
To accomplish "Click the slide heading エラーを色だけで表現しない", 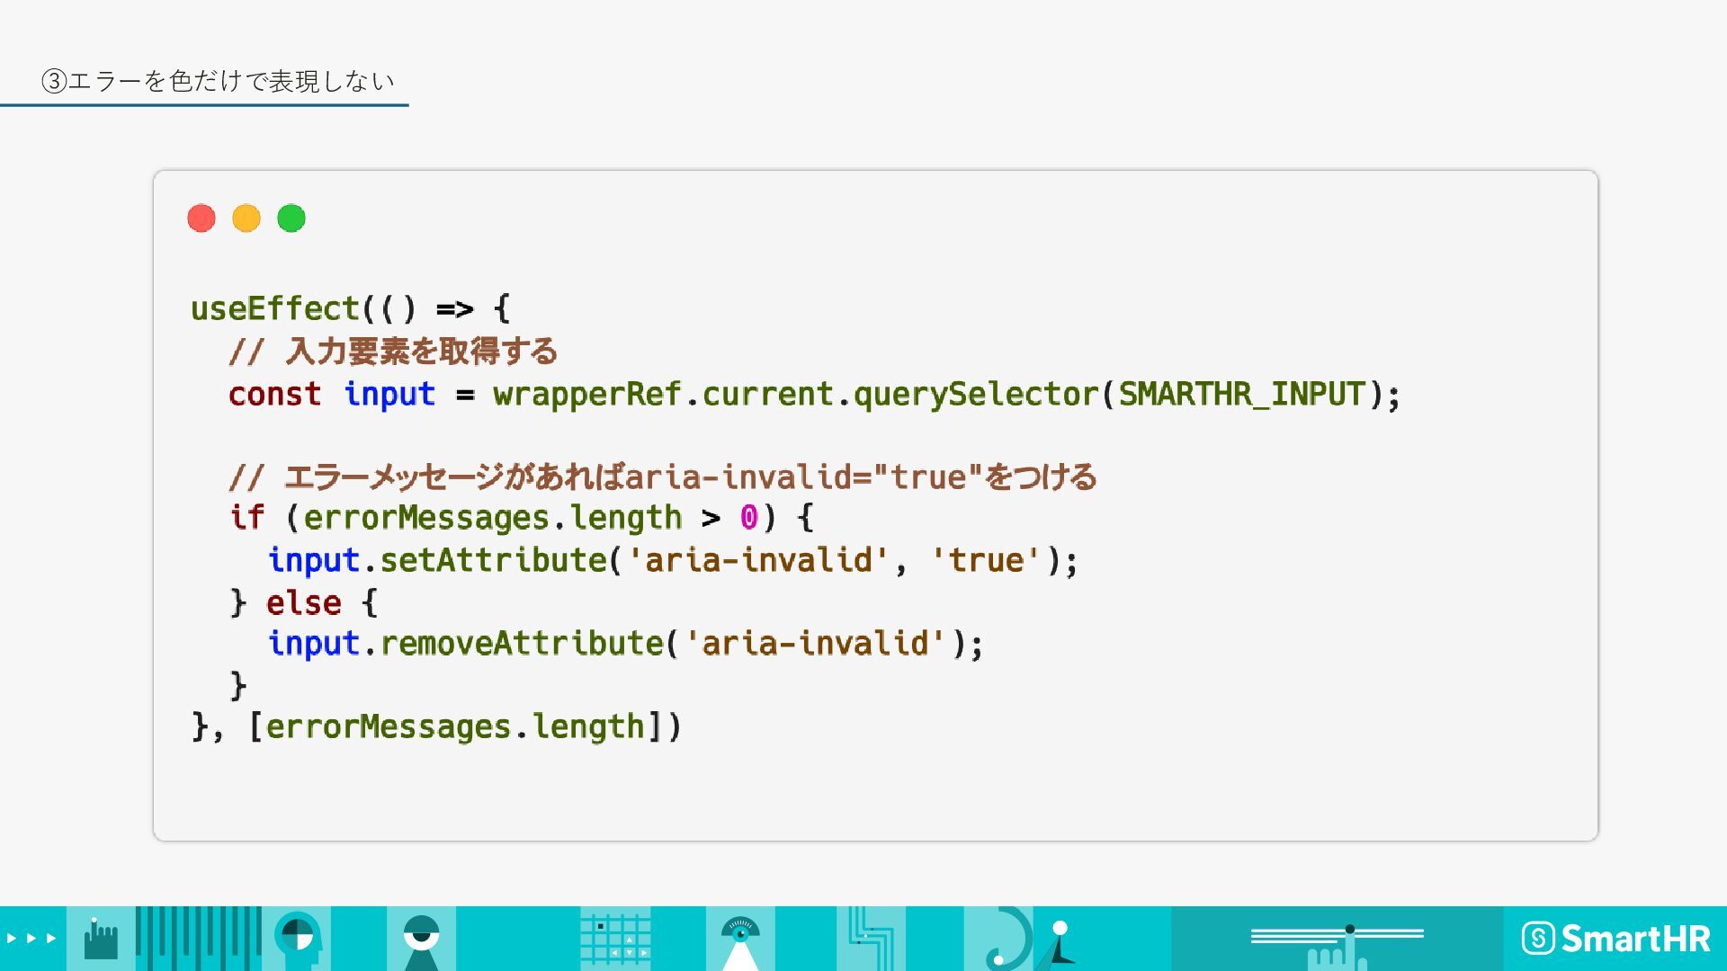I will pyautogui.click(x=218, y=81).
